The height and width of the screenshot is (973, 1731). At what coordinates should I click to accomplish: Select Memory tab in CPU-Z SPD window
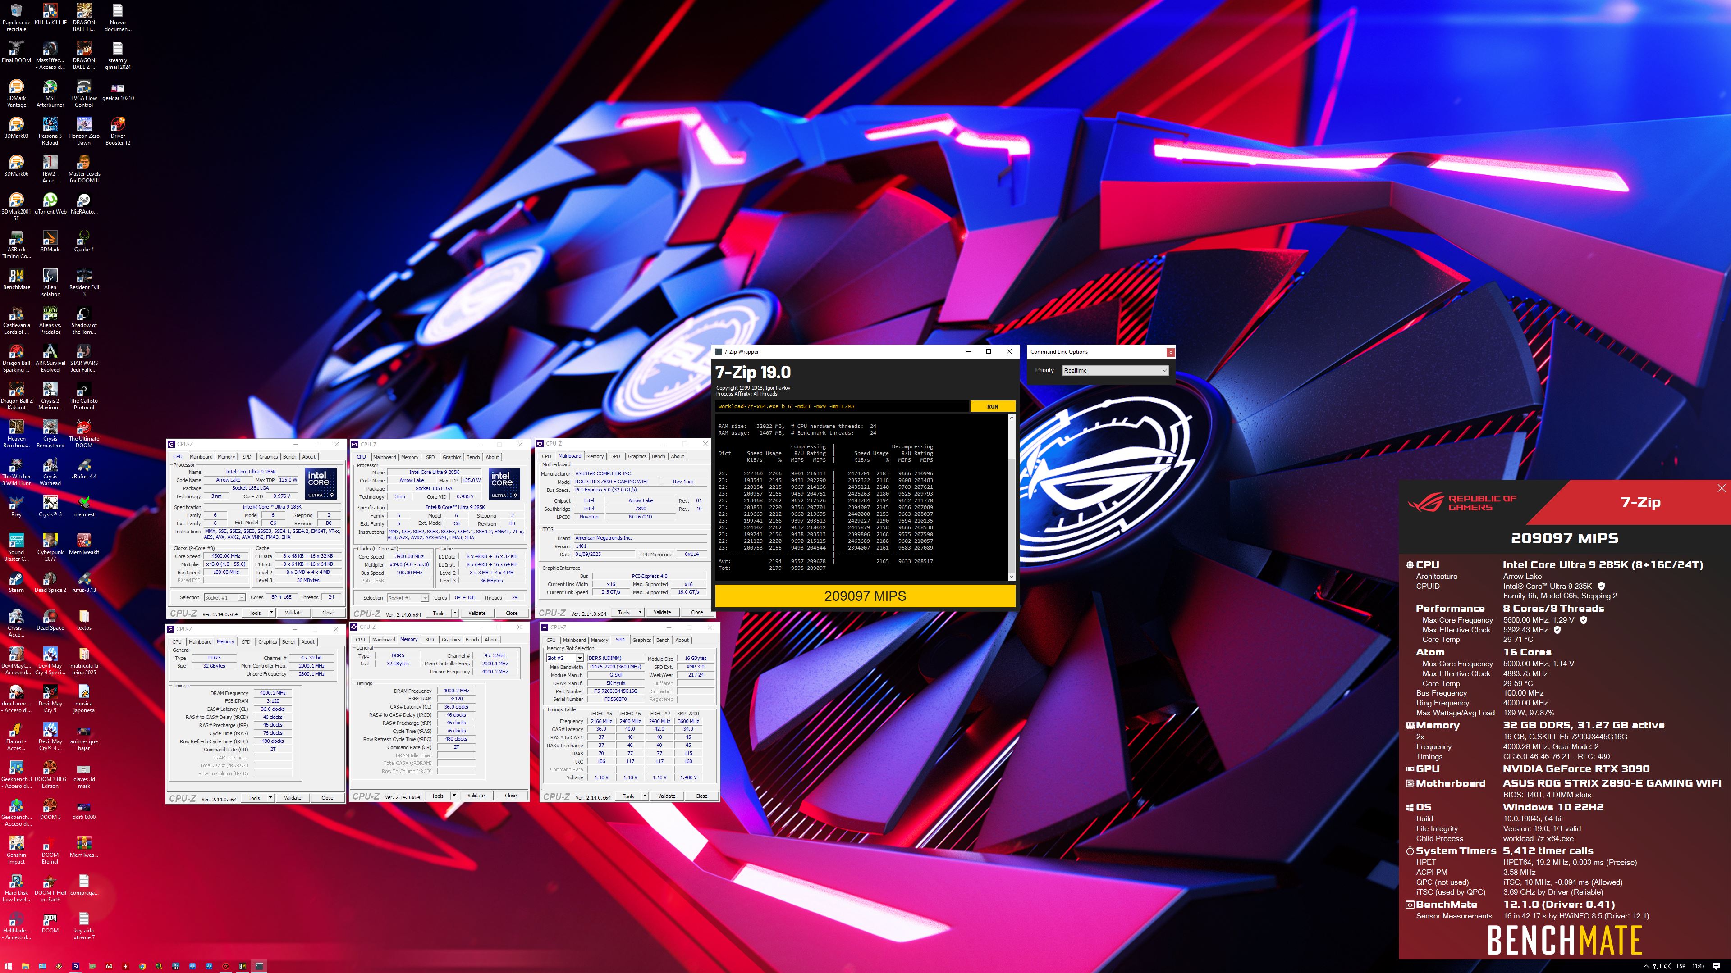click(x=600, y=640)
